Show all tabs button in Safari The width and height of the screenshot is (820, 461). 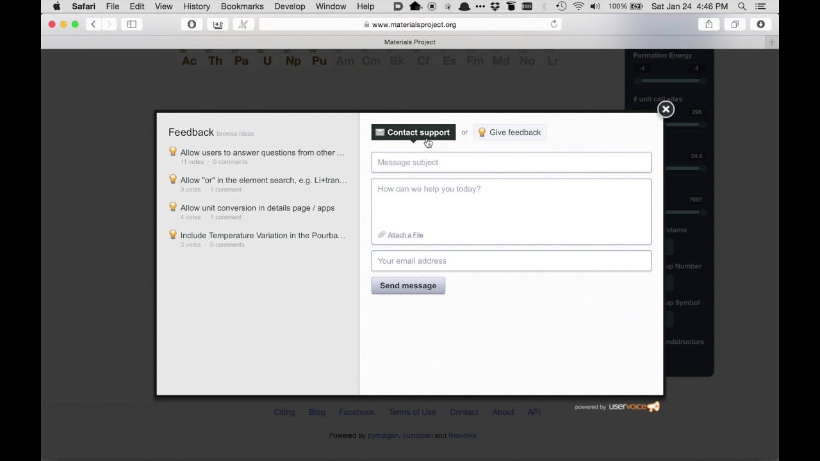735,24
